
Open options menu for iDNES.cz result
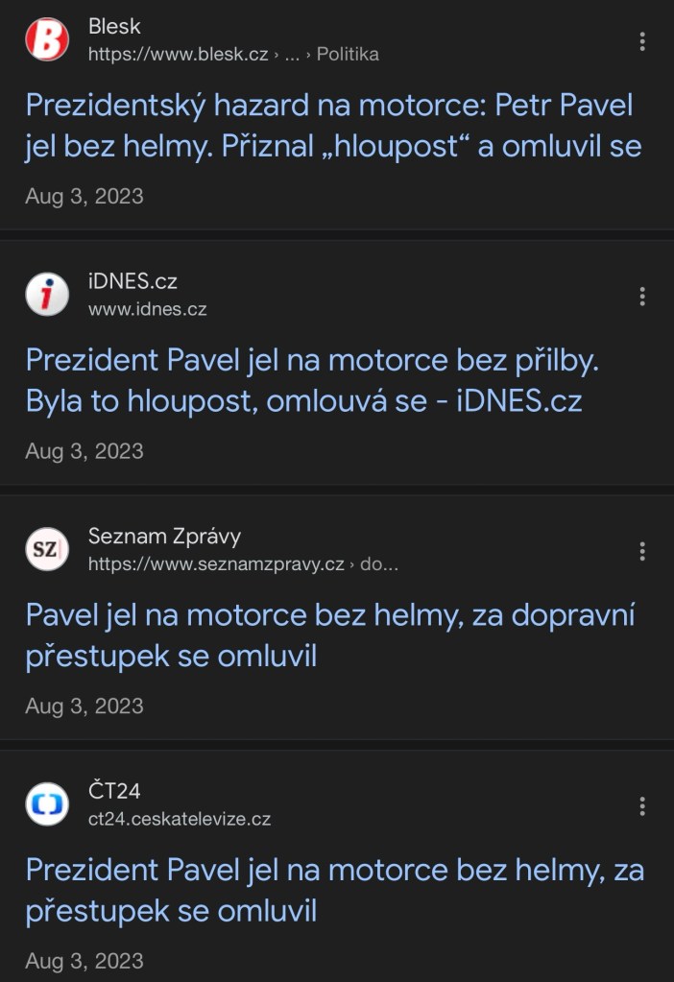pyautogui.click(x=642, y=296)
